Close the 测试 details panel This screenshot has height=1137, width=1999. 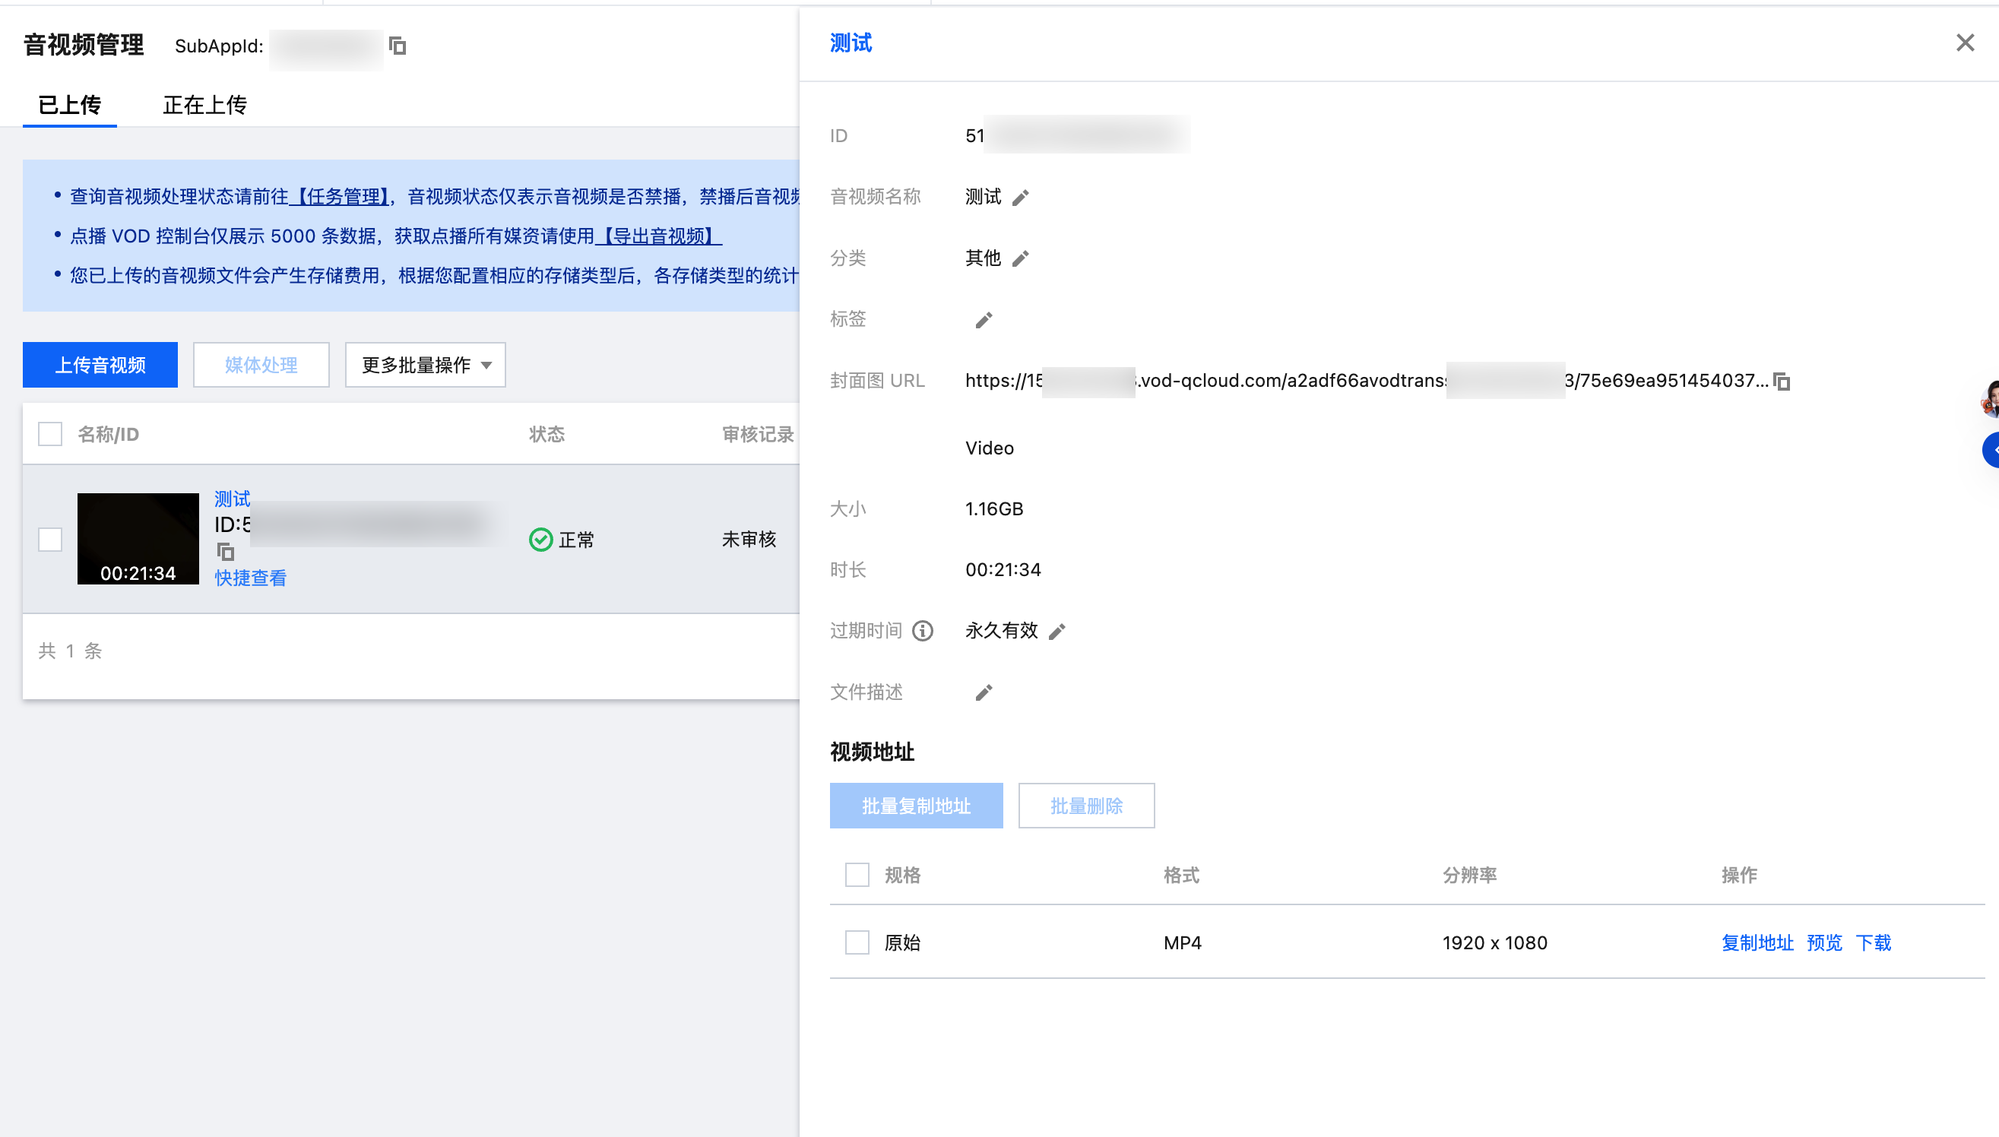1966,43
